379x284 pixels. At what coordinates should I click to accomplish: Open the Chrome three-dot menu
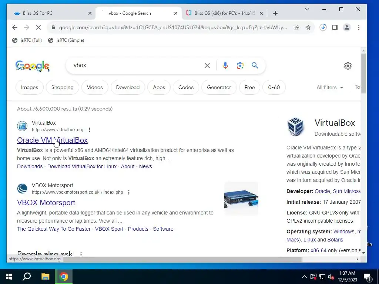[359, 27]
